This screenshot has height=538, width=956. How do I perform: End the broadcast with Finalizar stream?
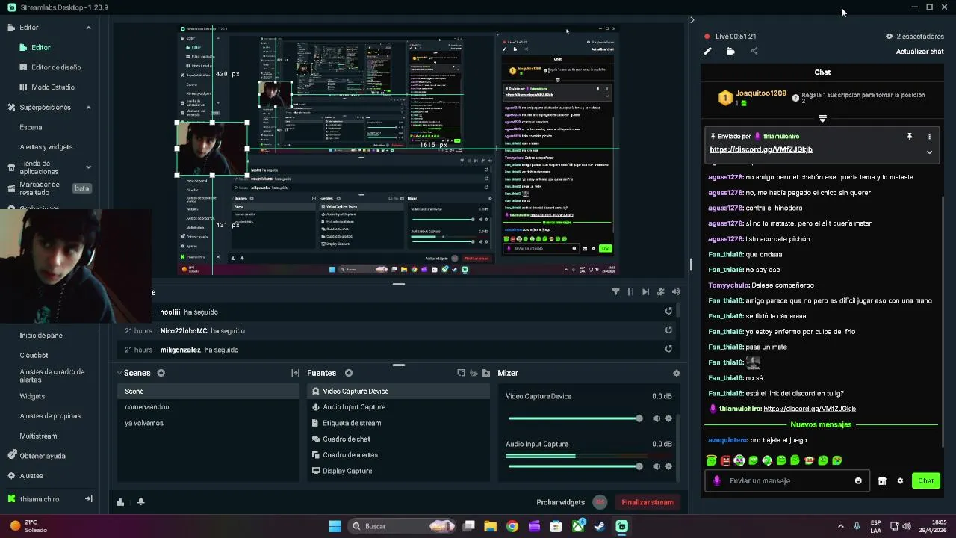click(647, 502)
